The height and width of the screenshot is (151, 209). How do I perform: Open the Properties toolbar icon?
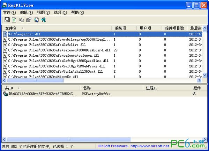point(29,20)
